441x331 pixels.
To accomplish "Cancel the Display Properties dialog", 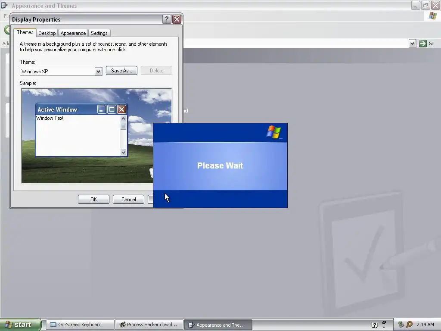I will click(x=128, y=199).
